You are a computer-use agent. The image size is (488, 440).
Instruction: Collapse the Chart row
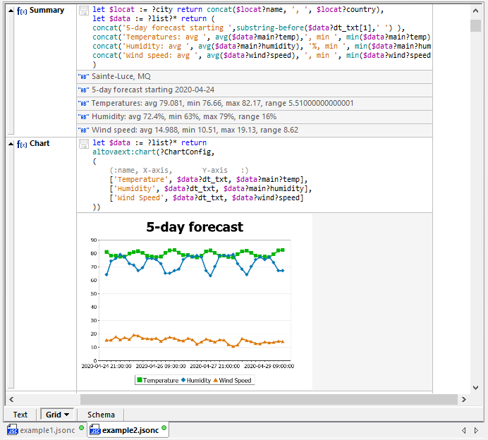click(x=11, y=144)
